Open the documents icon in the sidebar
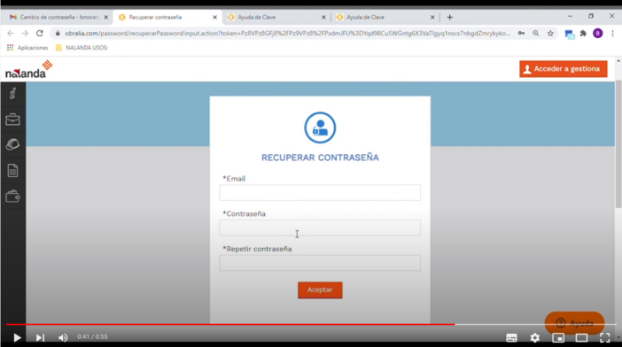The height and width of the screenshot is (347, 622). pyautogui.click(x=12, y=171)
